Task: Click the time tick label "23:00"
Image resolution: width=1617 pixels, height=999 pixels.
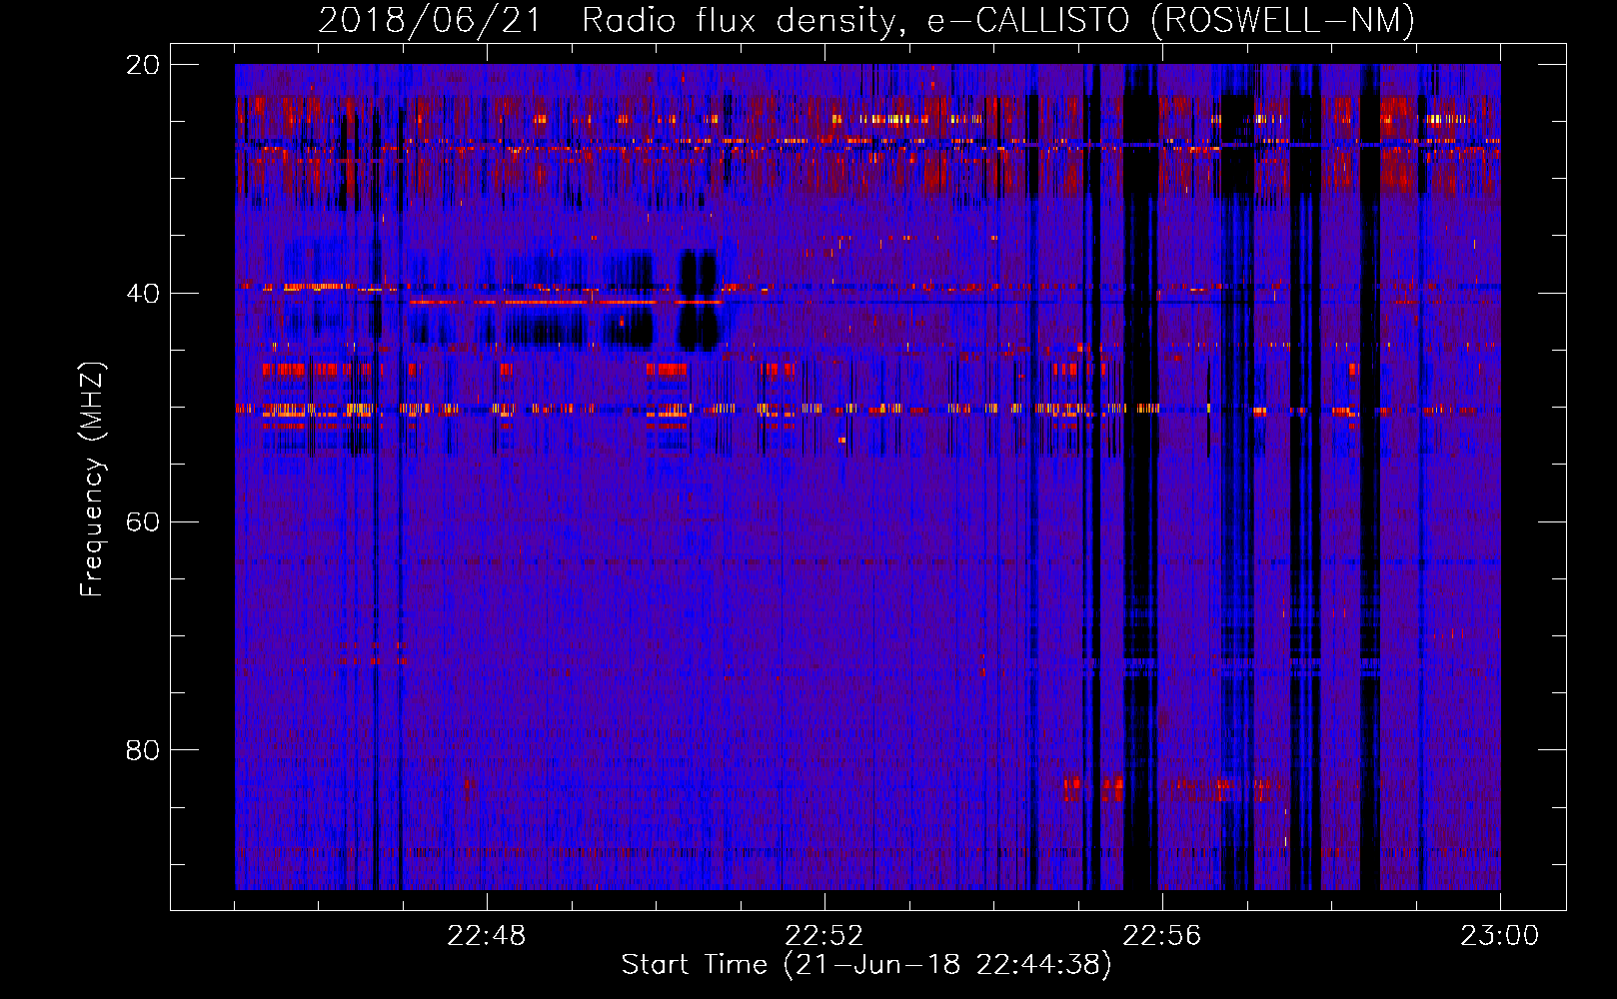Action: pyautogui.click(x=1500, y=936)
